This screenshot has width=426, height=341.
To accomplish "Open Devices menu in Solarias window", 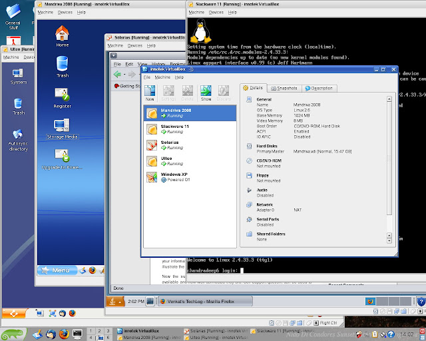I will pyautogui.click(x=135, y=46).
